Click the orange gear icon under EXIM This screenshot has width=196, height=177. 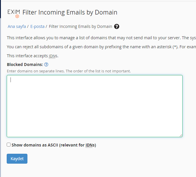click(x=17, y=16)
